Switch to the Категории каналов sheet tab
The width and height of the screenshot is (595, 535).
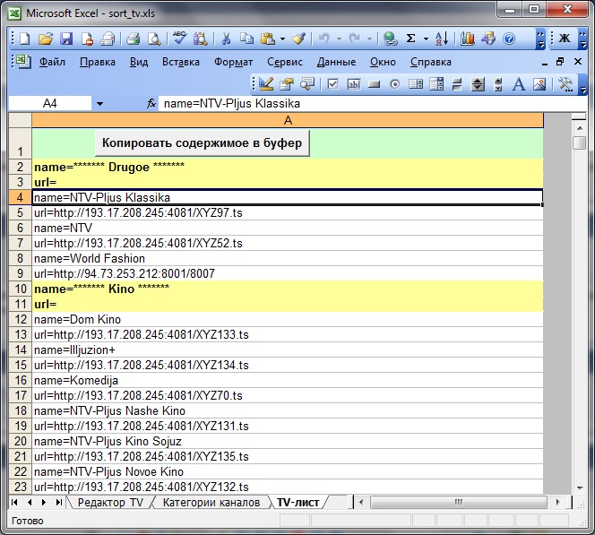pos(211,503)
